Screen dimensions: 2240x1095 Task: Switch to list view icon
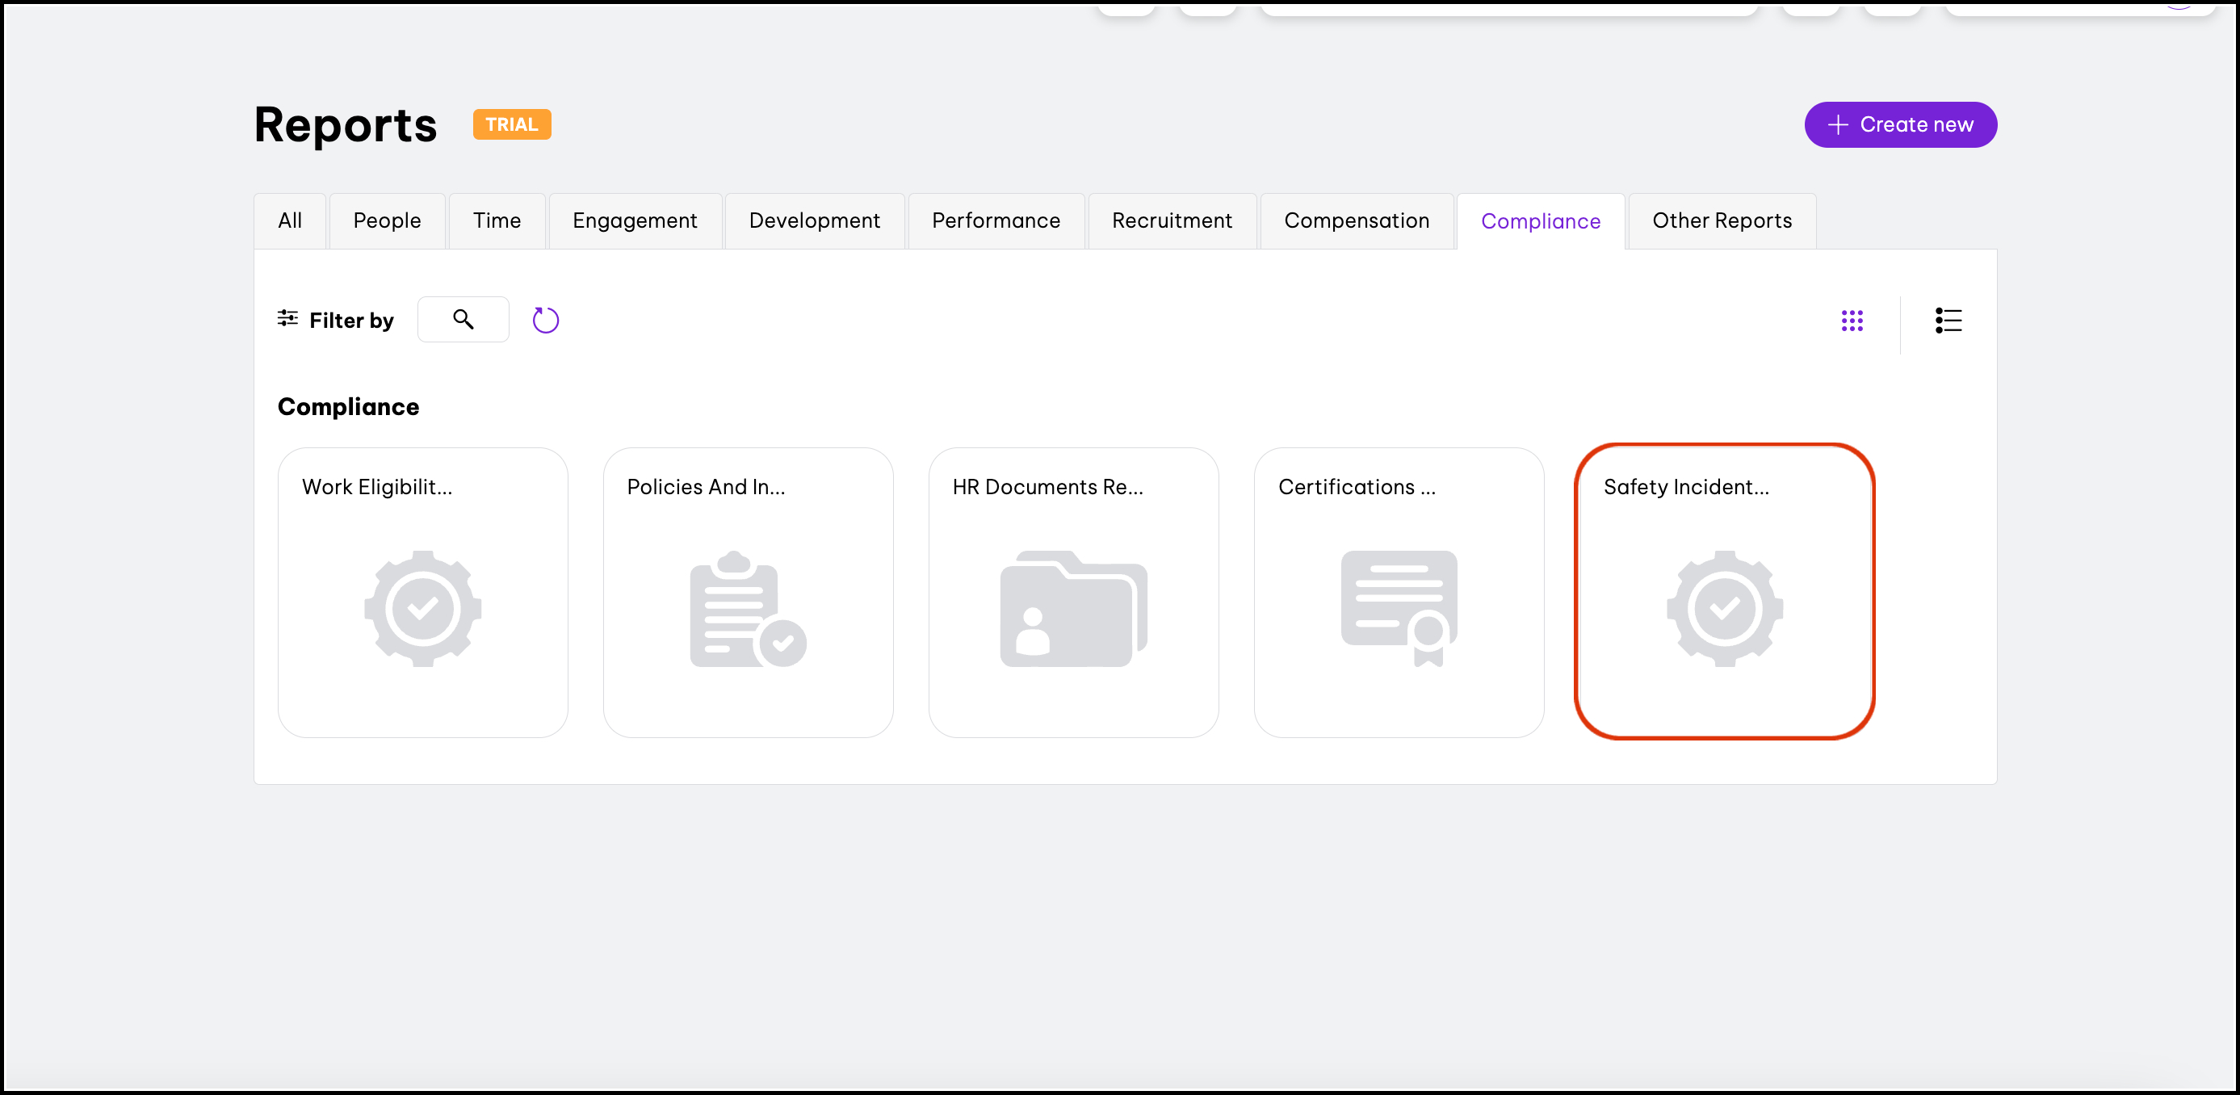(x=1948, y=321)
